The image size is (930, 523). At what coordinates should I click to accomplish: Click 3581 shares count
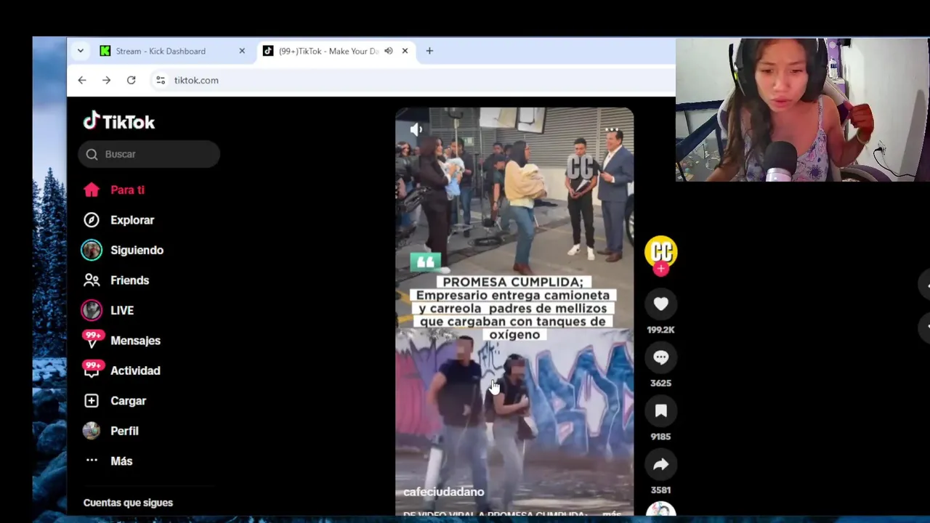click(x=660, y=490)
